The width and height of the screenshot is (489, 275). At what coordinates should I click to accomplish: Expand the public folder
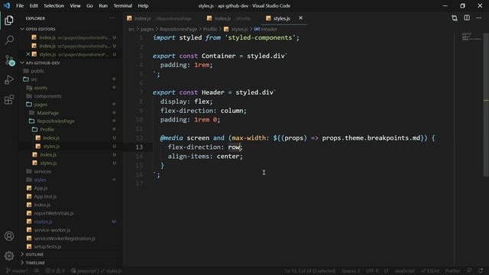[x=37, y=71]
